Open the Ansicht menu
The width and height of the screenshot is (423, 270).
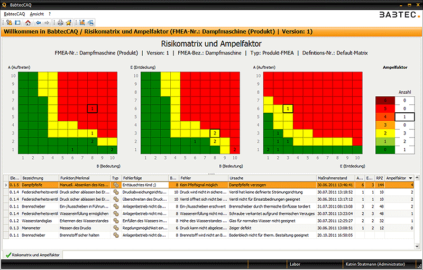(36, 14)
